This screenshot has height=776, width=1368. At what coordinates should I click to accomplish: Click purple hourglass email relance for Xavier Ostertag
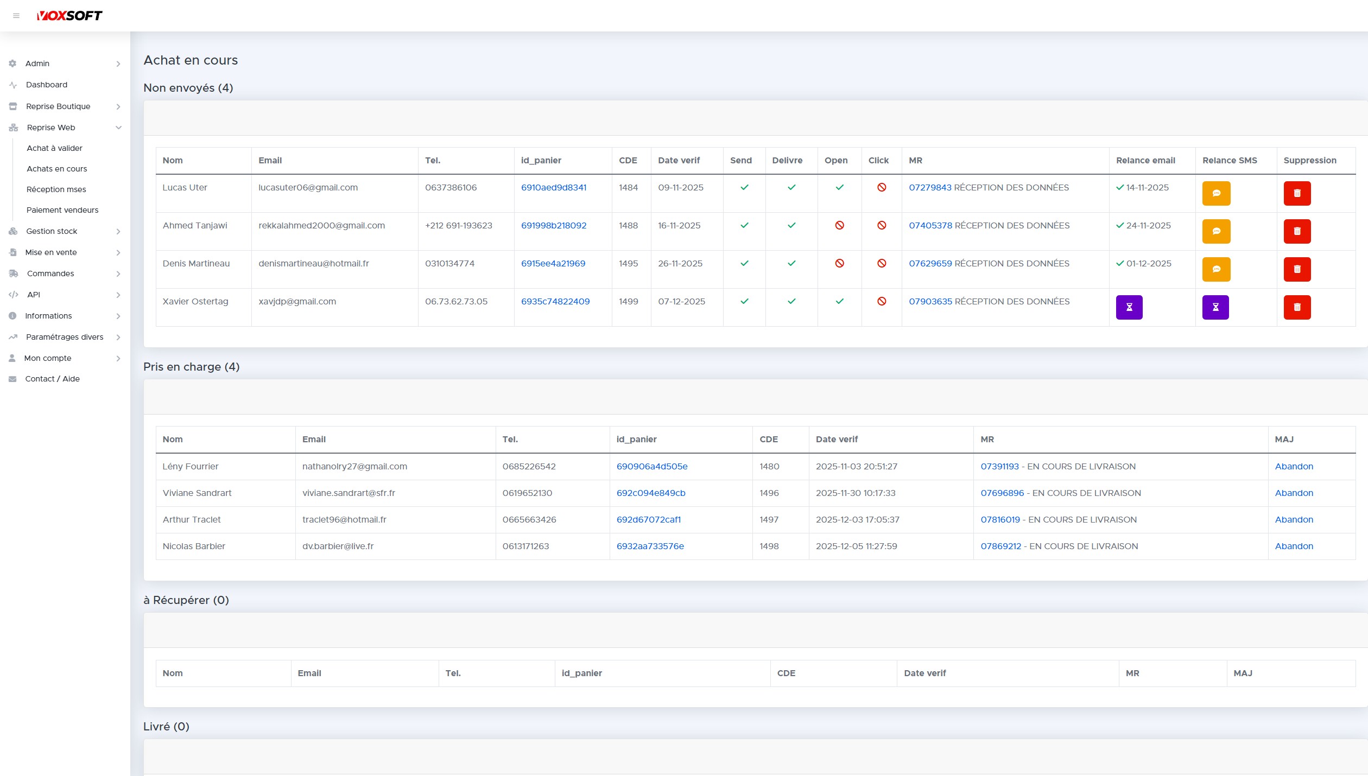coord(1129,307)
